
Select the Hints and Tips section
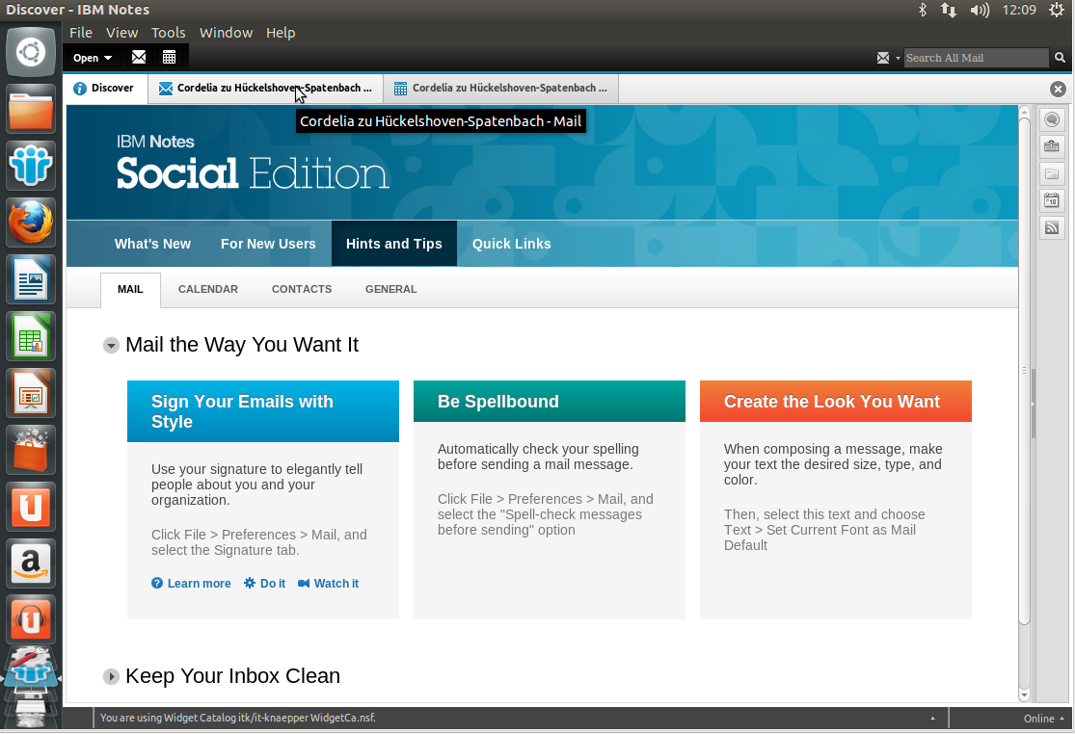coord(394,244)
